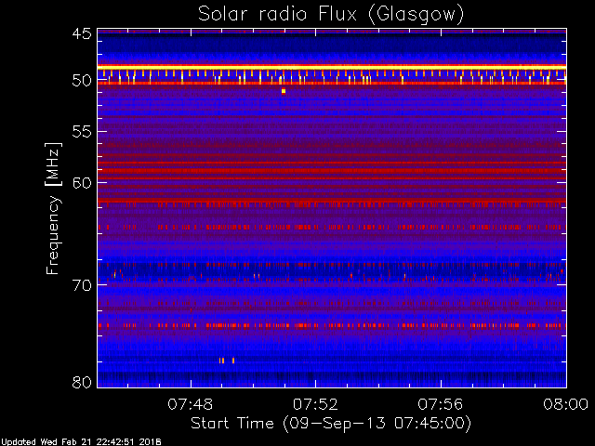Select the 07:56 time tick label
This screenshot has height=446, width=595.
coord(441,404)
